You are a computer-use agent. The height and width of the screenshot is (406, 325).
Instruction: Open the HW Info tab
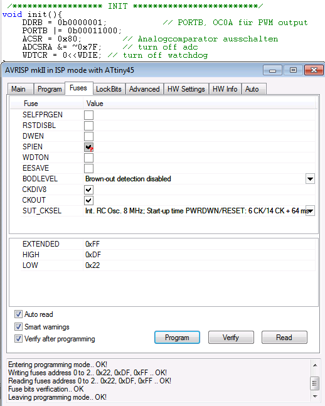click(x=225, y=89)
